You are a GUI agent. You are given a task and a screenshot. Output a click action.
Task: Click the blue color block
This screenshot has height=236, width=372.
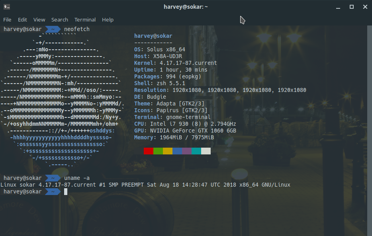[x=177, y=151]
